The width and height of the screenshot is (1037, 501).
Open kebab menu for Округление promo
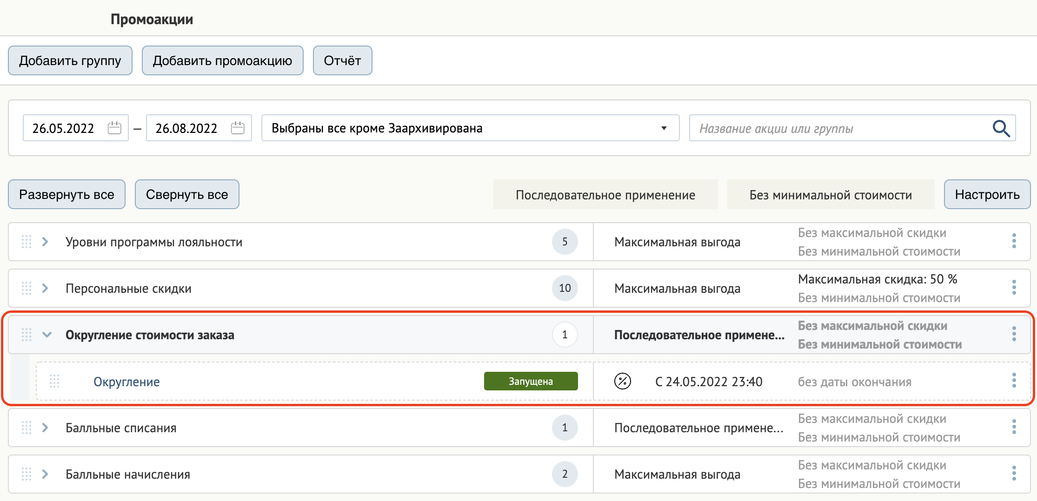(x=1014, y=381)
